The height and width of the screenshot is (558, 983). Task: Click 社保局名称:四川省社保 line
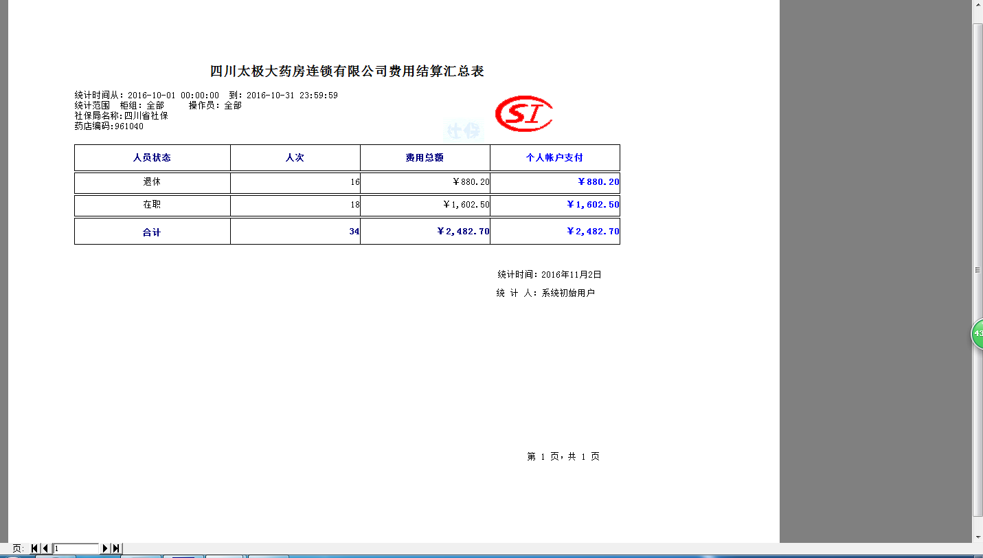click(x=121, y=115)
